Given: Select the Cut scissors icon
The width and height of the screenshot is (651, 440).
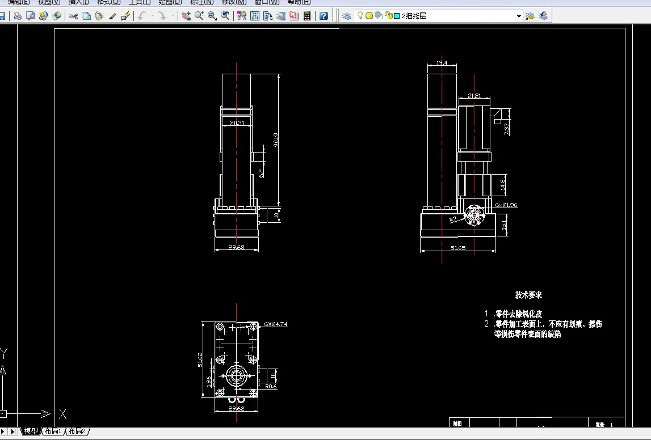Looking at the screenshot, I should click(73, 16).
